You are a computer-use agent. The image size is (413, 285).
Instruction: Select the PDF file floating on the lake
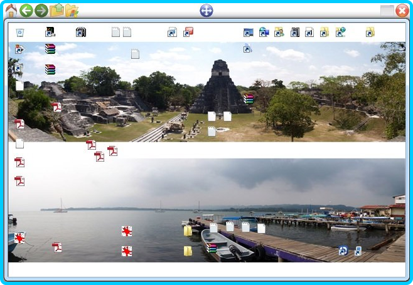tap(57, 247)
